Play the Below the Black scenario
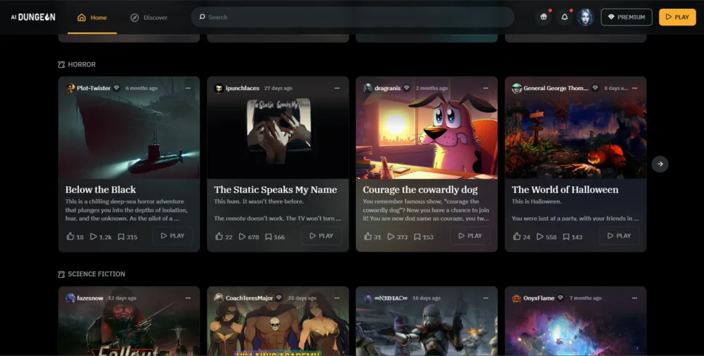Viewport: 704px width, 356px height. tap(173, 236)
